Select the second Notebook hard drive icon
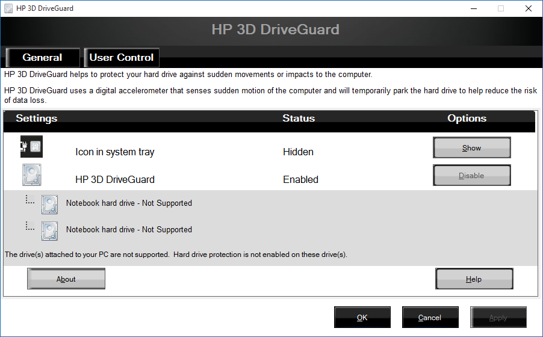This screenshot has width=543, height=337. pyautogui.click(x=50, y=231)
